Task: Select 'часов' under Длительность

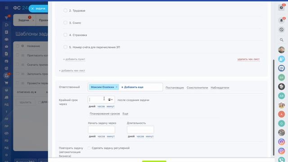Action: (x=140, y=136)
